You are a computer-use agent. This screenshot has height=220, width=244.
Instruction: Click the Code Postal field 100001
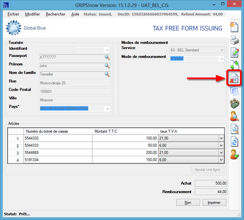(x=75, y=92)
